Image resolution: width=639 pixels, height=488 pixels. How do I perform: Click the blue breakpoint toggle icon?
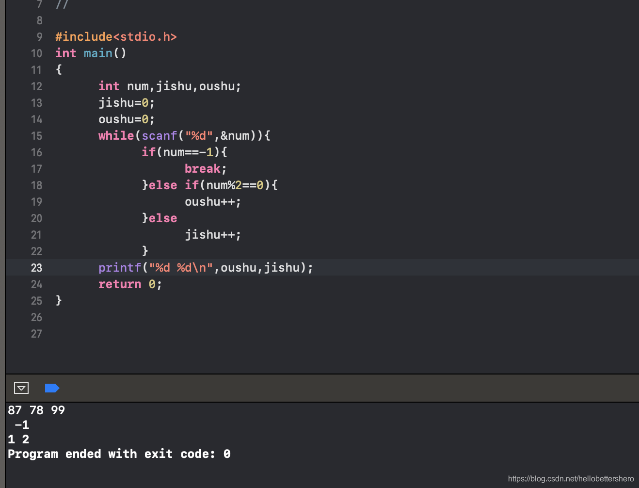click(x=52, y=388)
